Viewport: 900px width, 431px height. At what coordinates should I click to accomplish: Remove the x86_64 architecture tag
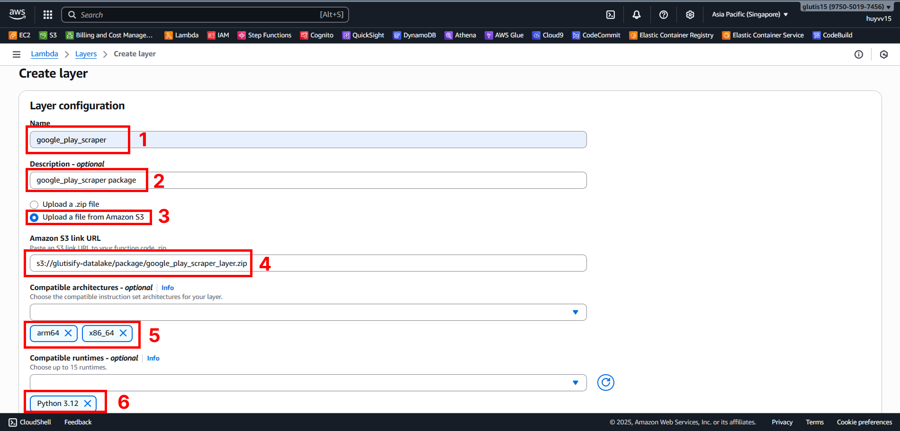(x=123, y=333)
